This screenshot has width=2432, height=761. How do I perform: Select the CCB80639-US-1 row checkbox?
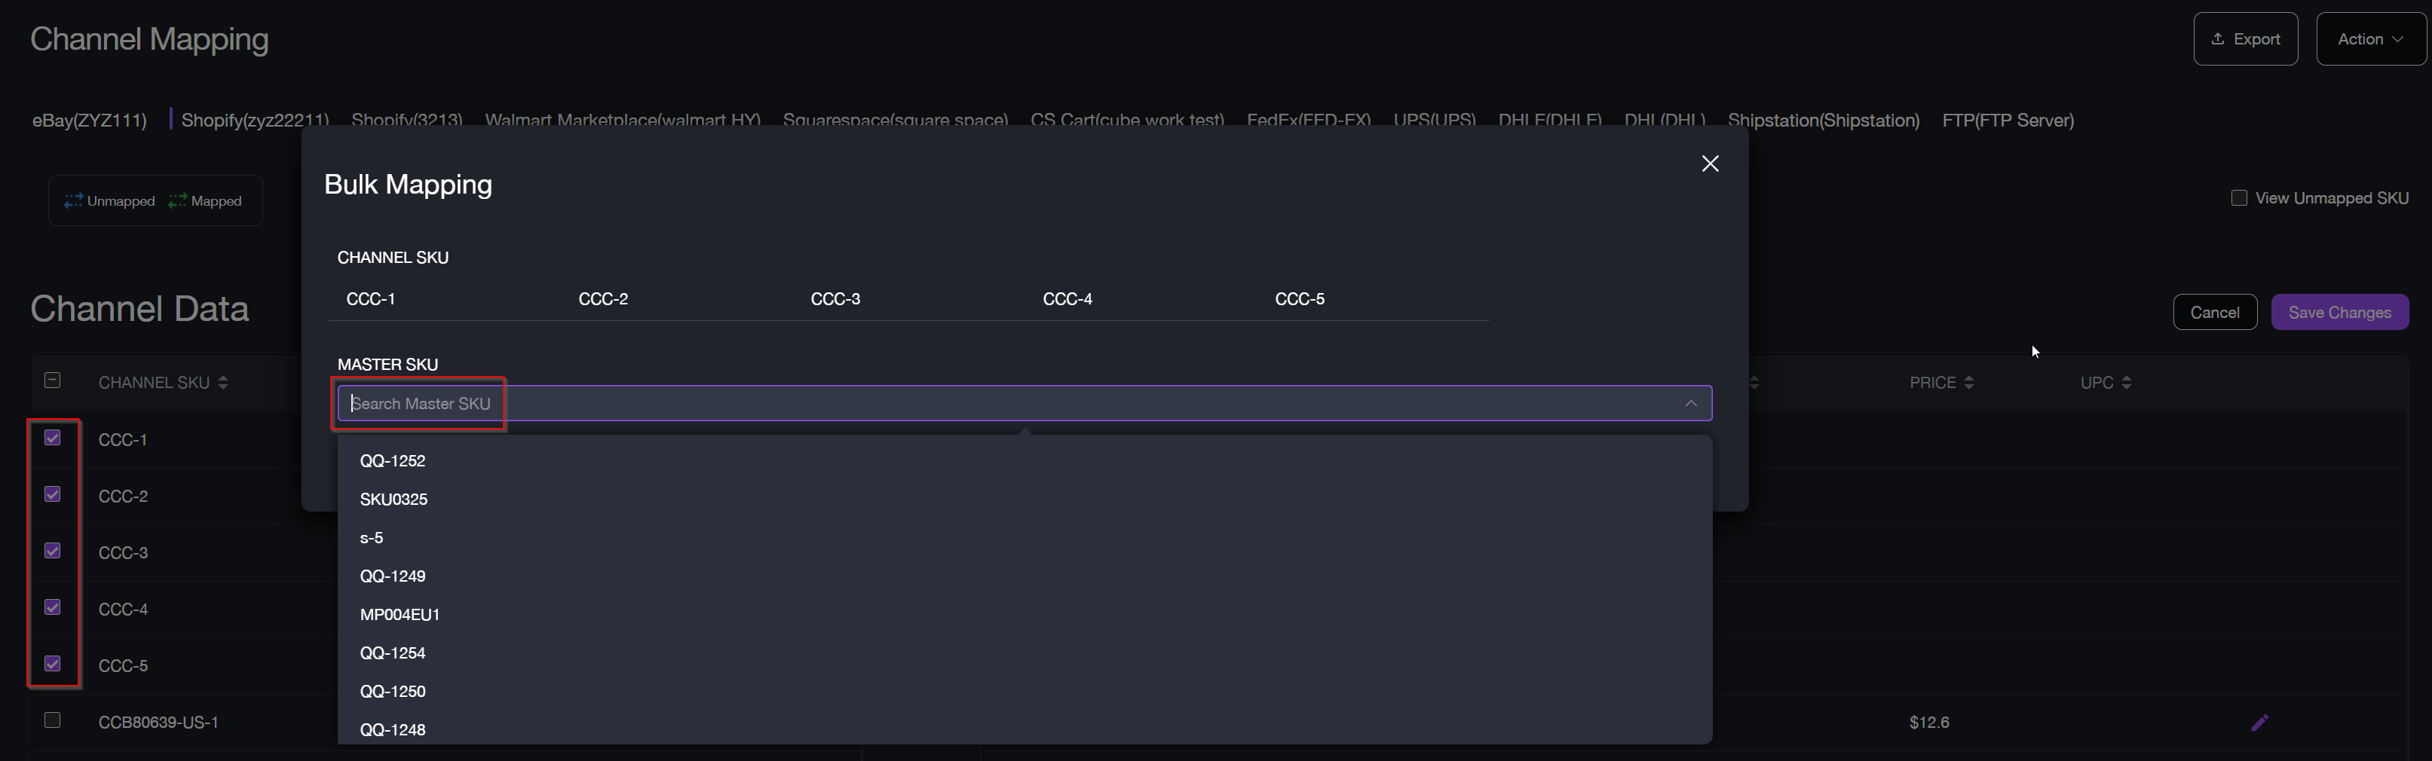(x=53, y=720)
